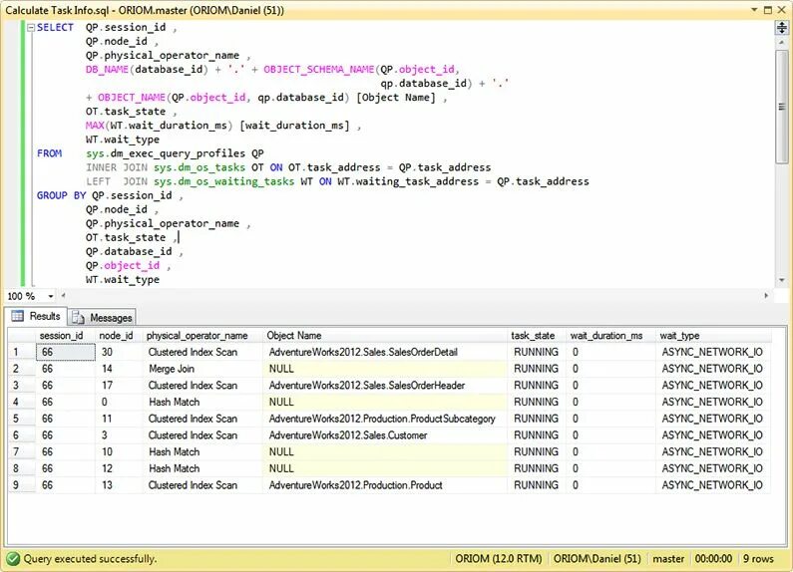Select row header 5 in results

[22, 419]
